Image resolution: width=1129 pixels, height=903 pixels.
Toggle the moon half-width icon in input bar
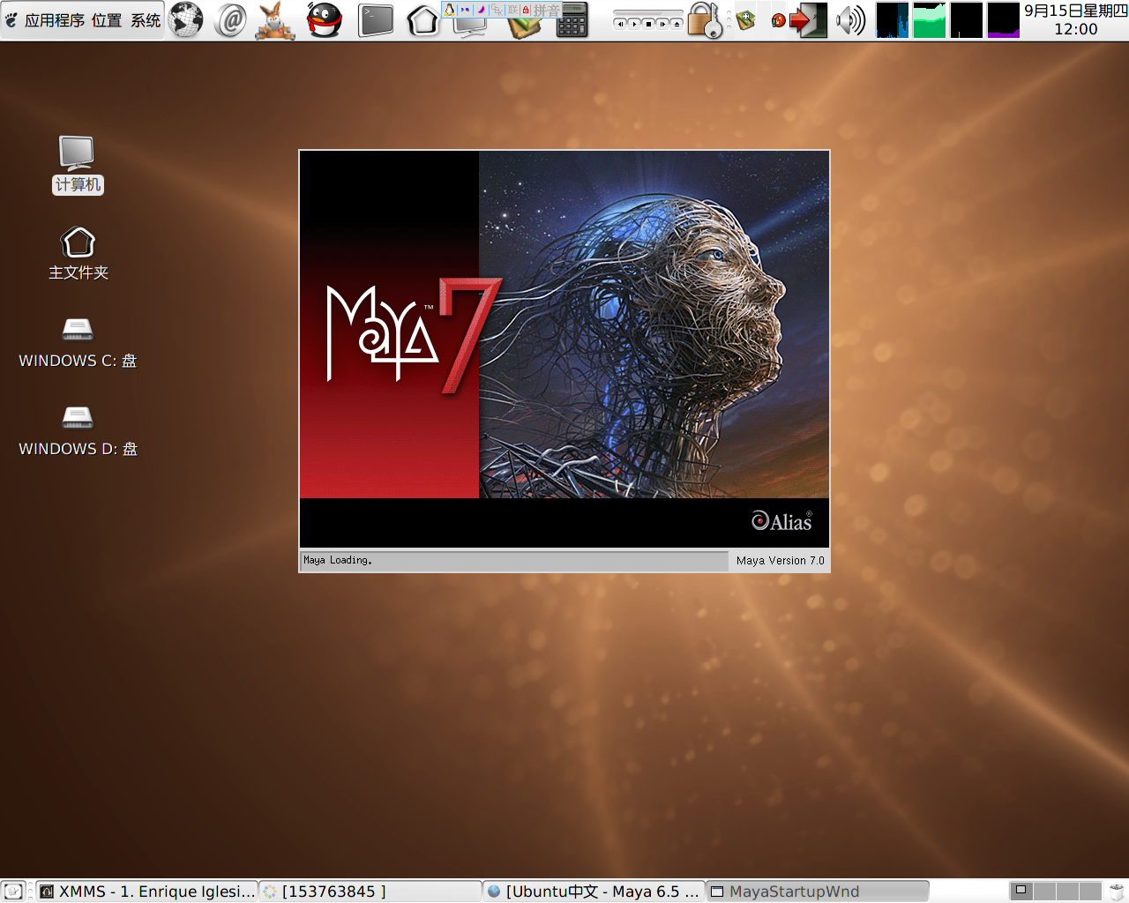pyautogui.click(x=481, y=10)
